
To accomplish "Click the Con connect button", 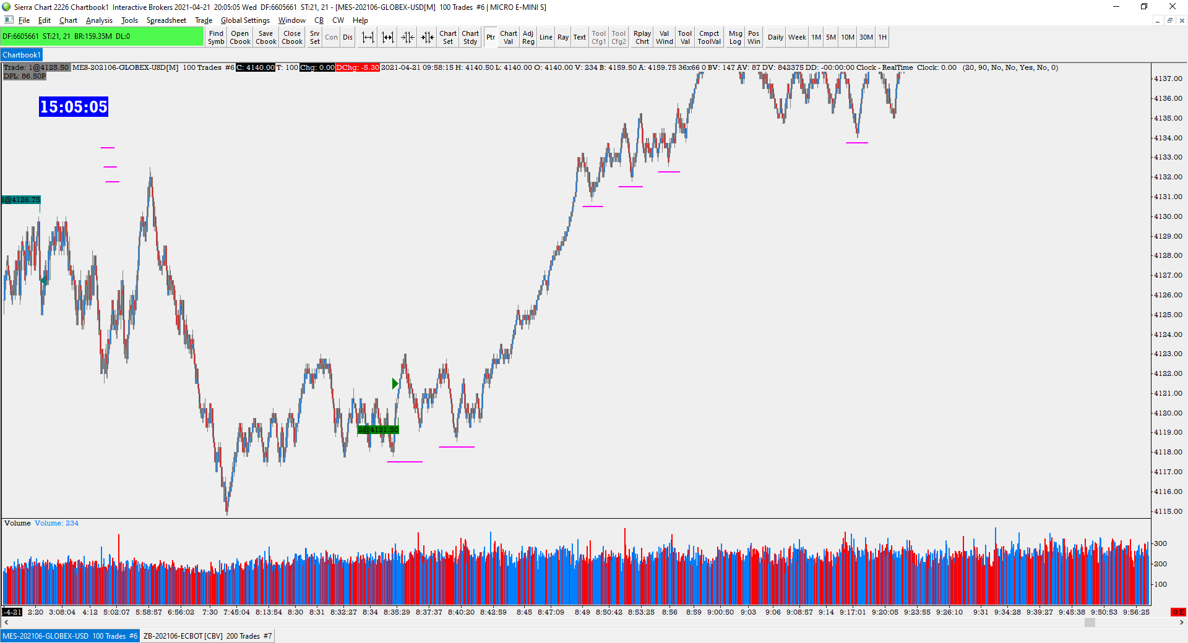I will tap(332, 37).
